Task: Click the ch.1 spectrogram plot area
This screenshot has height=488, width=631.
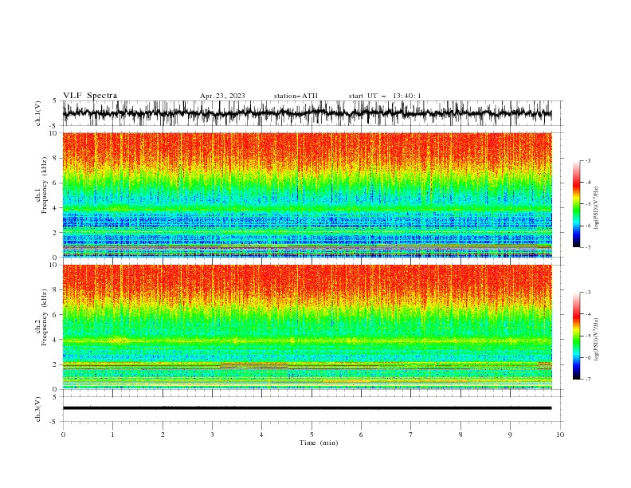Action: pos(307,195)
